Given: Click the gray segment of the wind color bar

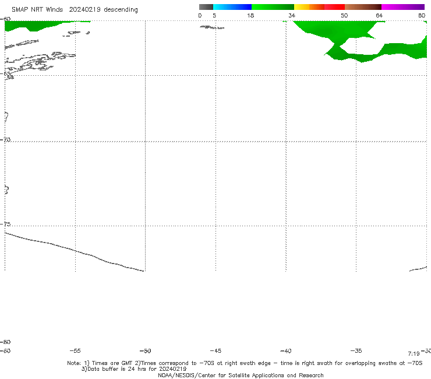Looking at the screenshot, I should point(206,7).
